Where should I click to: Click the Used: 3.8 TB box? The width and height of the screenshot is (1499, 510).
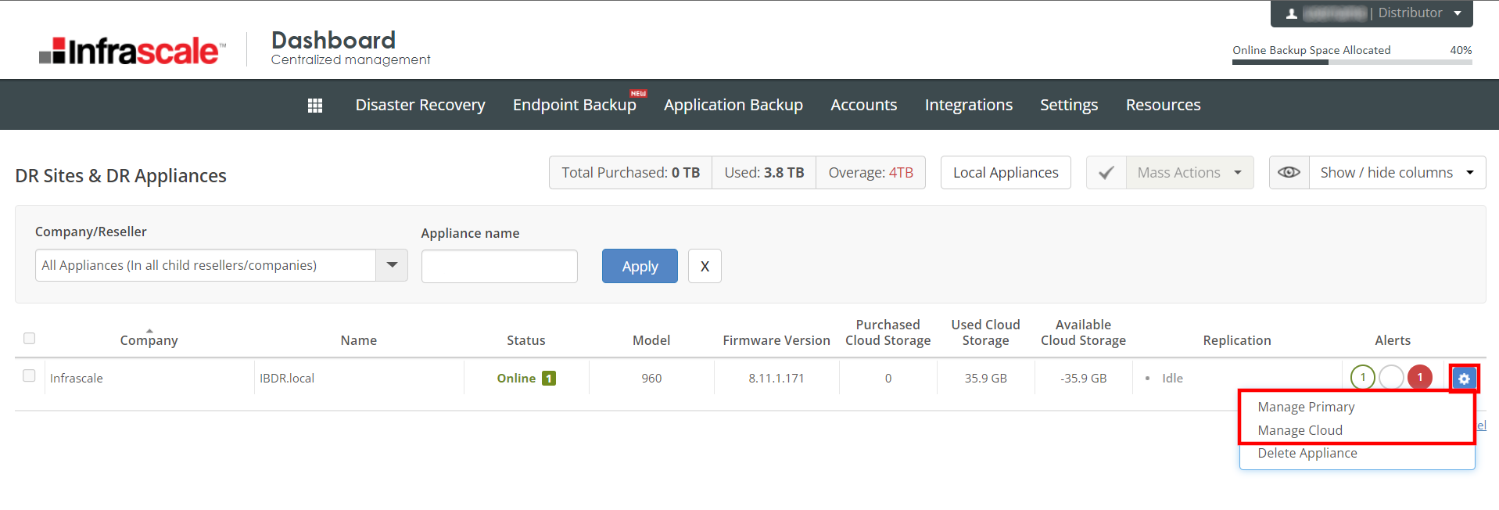[x=764, y=173]
